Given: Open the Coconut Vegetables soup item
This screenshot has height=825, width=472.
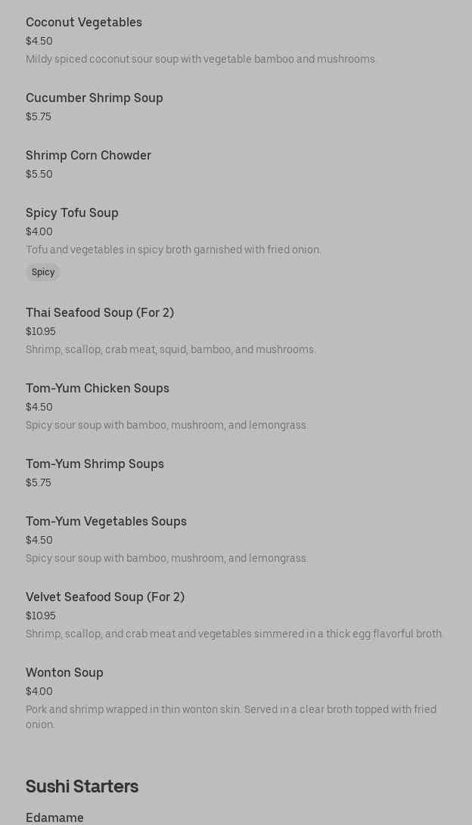Looking at the screenshot, I should [84, 23].
